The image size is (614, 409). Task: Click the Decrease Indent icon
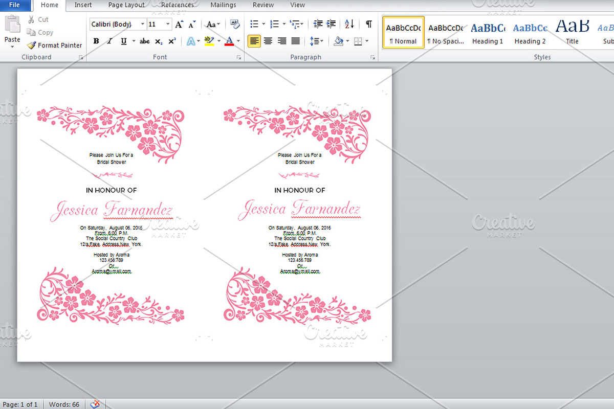click(x=318, y=24)
